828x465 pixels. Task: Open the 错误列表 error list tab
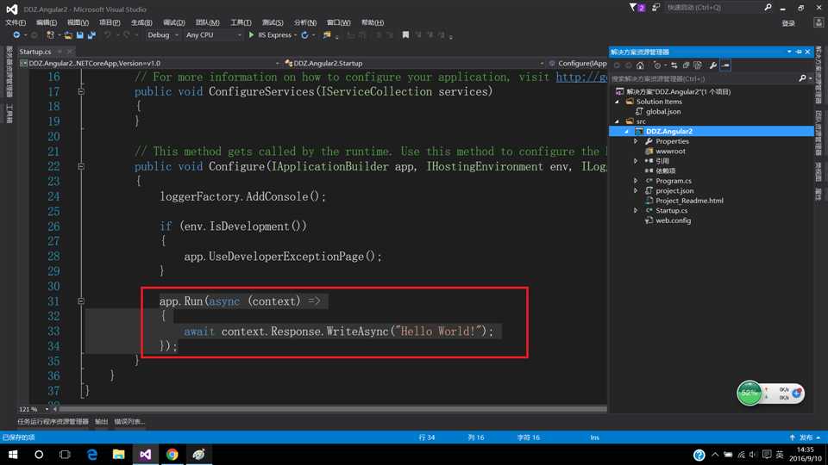coord(129,422)
